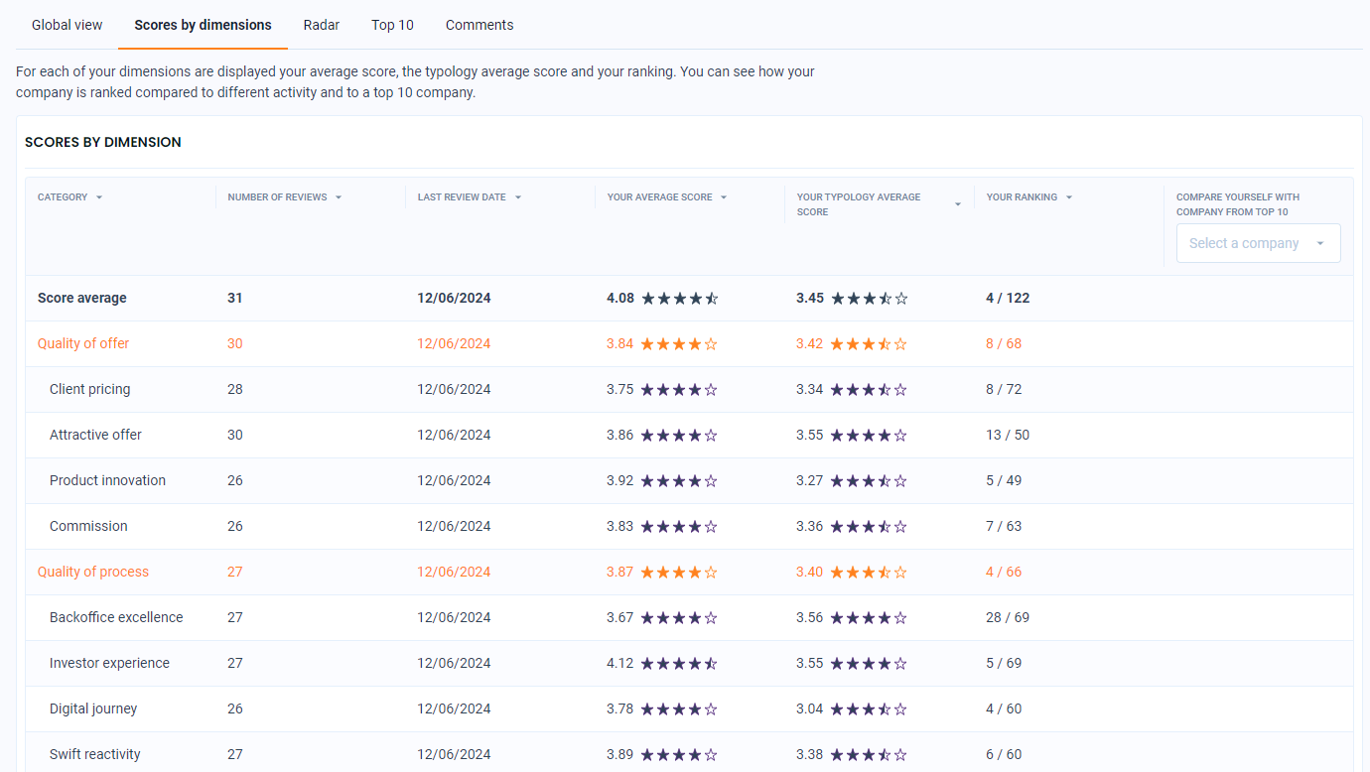Click the 28 / 69 ranking value

1008,617
